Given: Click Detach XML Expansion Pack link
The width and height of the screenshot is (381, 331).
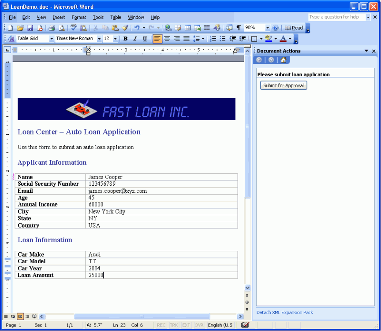Looking at the screenshot, I should 284,313.
